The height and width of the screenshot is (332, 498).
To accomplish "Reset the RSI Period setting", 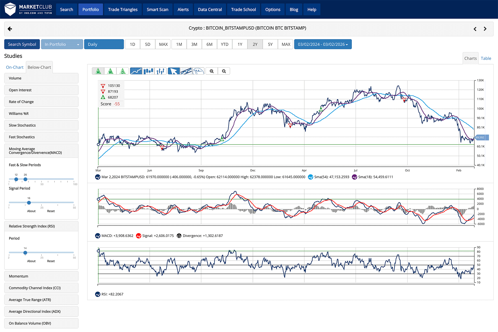I will (51, 261).
